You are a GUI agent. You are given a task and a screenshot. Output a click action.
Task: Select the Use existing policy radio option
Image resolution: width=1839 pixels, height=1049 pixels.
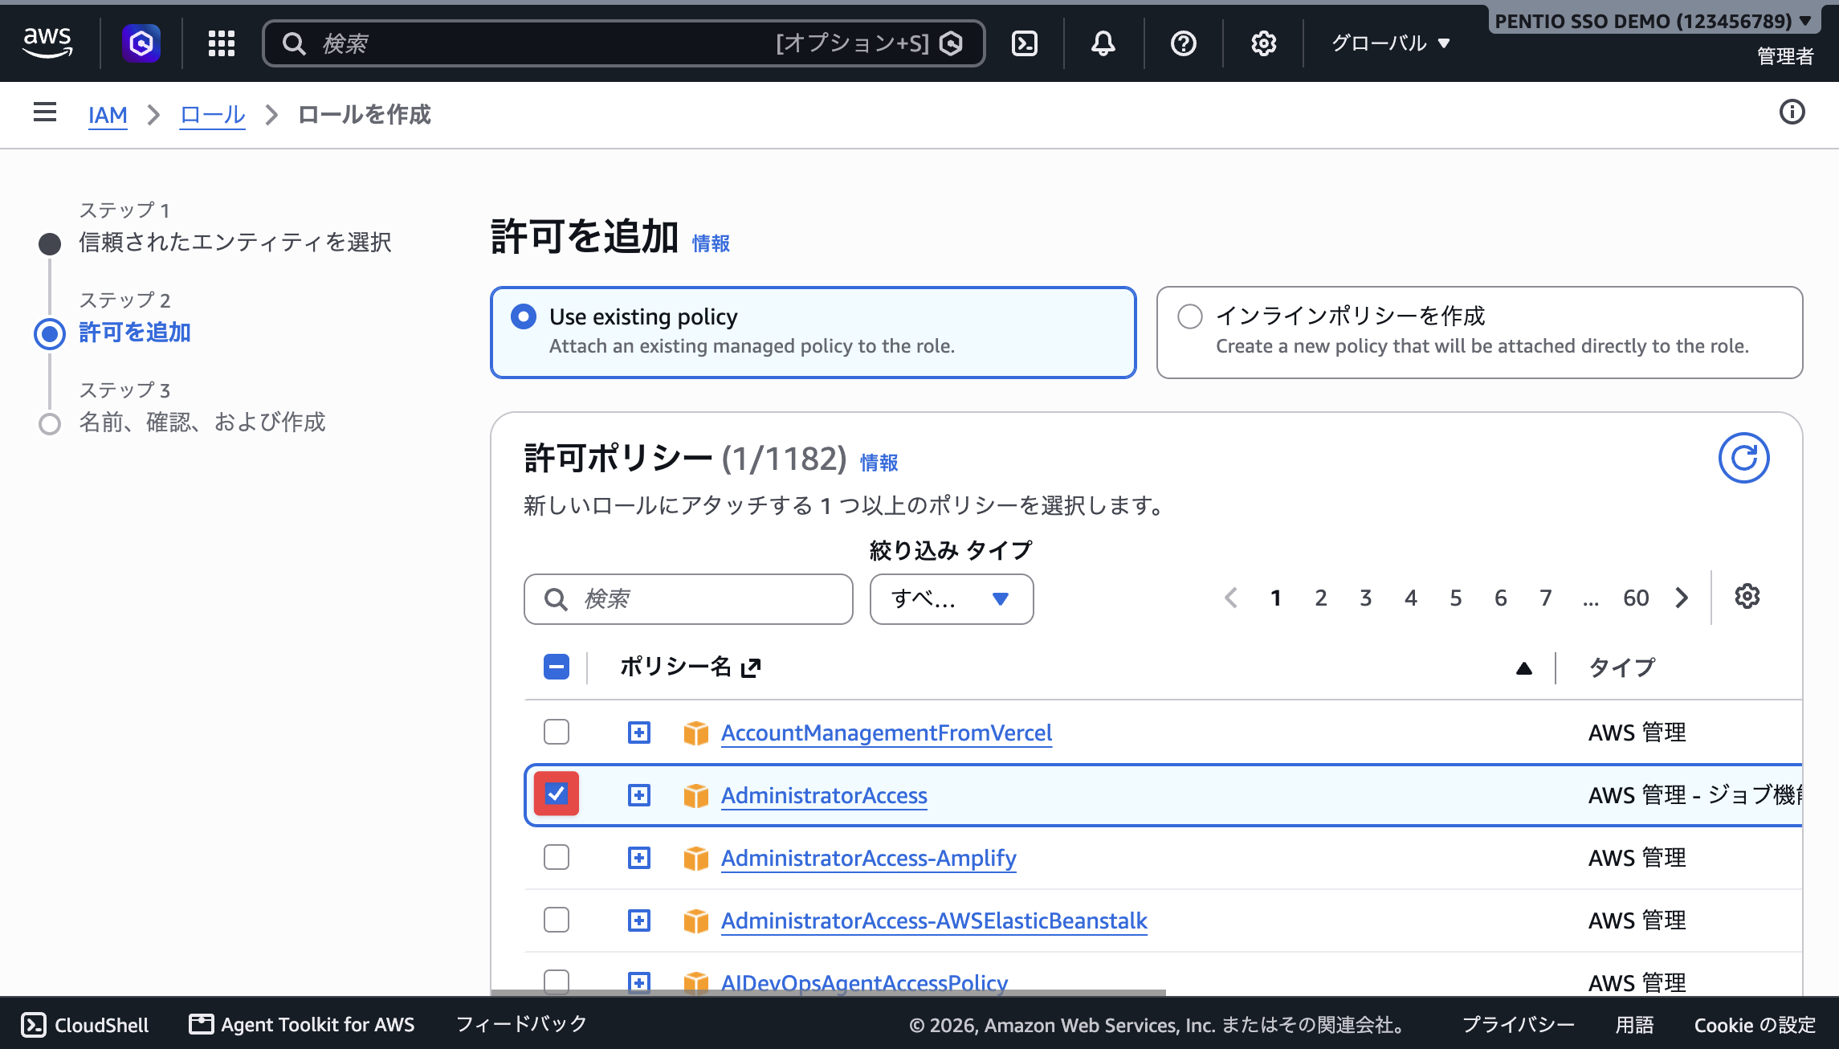524,316
